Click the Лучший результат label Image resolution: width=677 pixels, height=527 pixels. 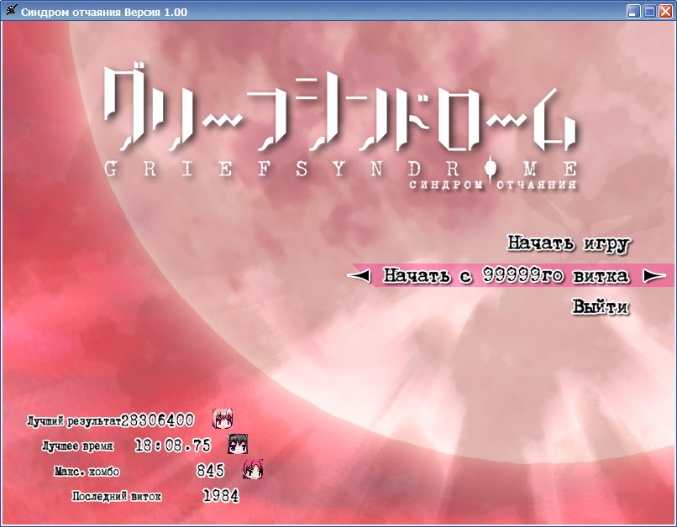click(74, 421)
